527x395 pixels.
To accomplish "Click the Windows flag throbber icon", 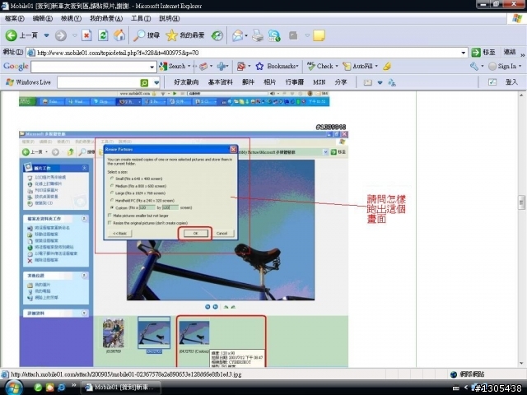I will (517, 18).
